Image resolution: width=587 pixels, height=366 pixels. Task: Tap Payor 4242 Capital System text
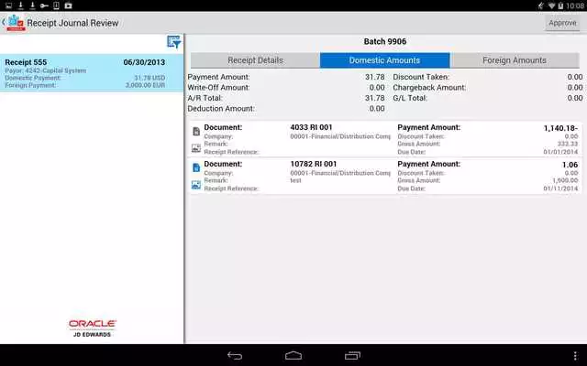point(45,70)
